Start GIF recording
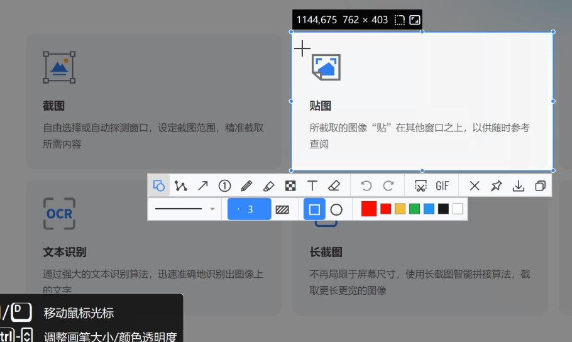572x342 pixels. [443, 185]
